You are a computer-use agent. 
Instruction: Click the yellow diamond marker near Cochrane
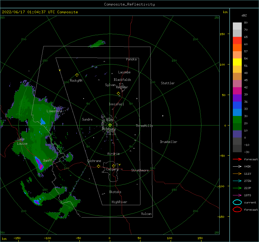[x=98, y=166]
